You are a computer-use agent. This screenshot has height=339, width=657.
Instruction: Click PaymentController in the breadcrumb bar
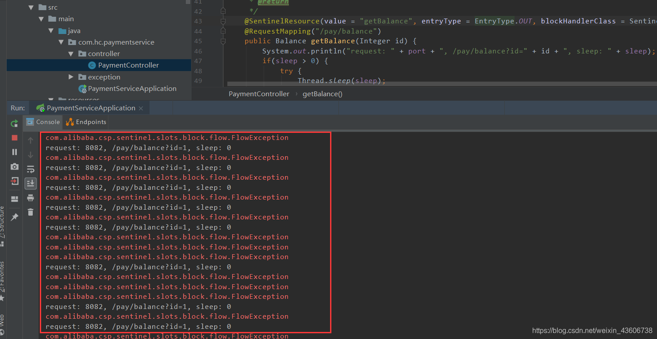tap(259, 94)
